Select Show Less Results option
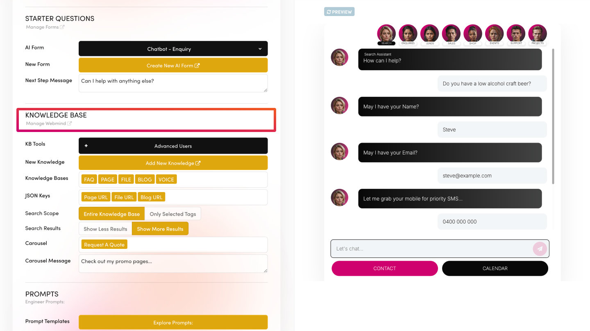The width and height of the screenshot is (590, 331). pos(105,229)
